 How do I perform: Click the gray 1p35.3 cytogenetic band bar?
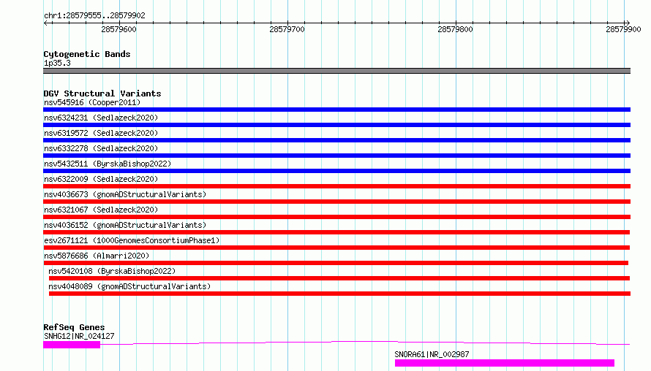point(336,71)
